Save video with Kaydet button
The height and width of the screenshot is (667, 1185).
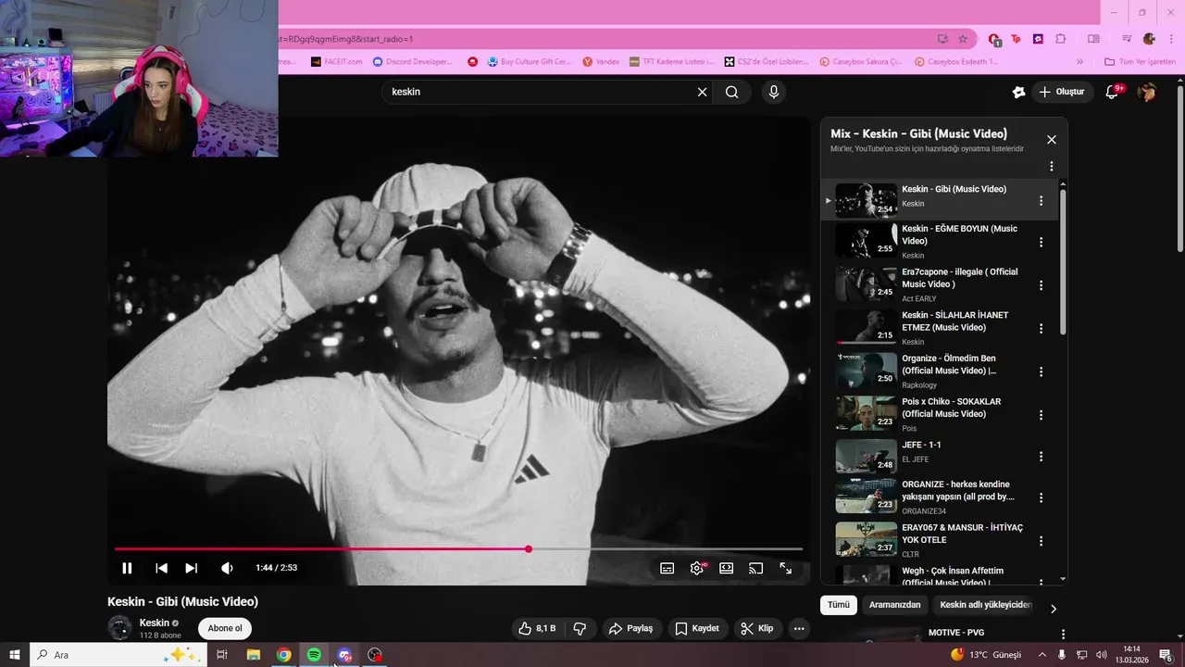698,628
